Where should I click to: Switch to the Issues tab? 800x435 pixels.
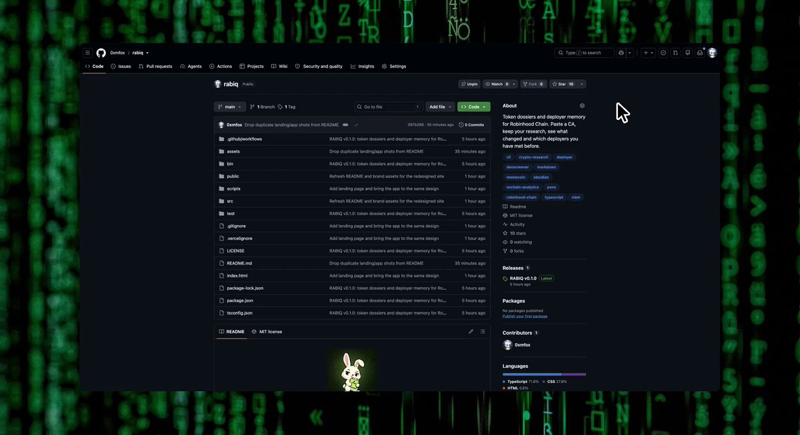pos(121,67)
